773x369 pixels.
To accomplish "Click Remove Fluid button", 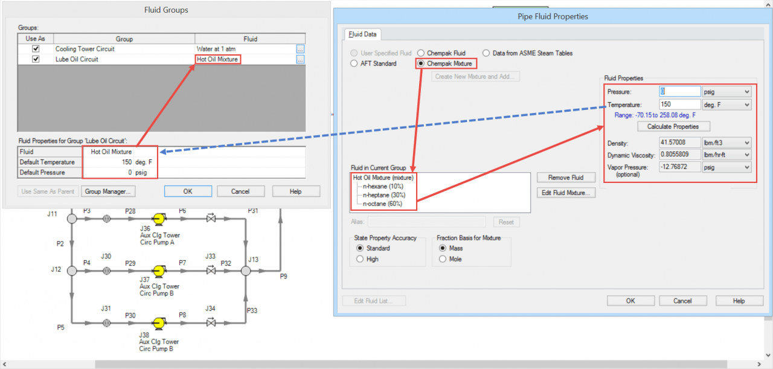I will [567, 178].
